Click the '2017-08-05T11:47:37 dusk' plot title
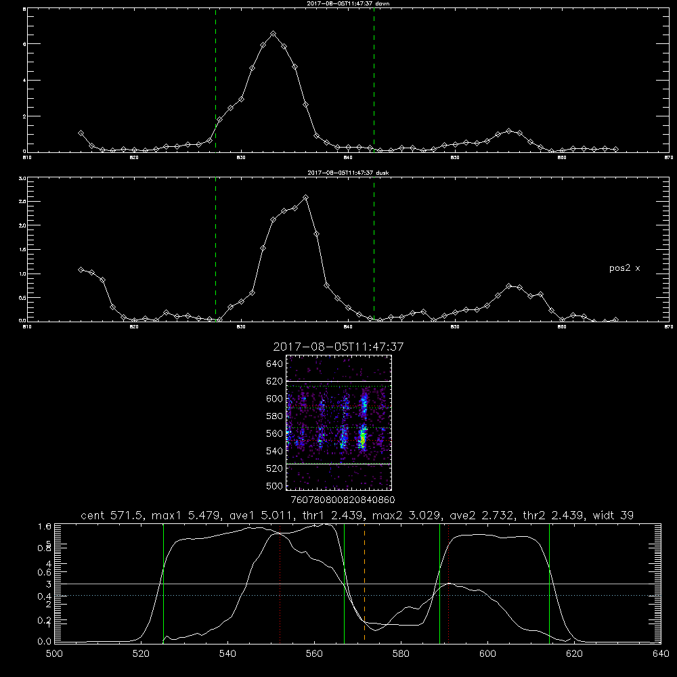677x677 pixels. (348, 173)
